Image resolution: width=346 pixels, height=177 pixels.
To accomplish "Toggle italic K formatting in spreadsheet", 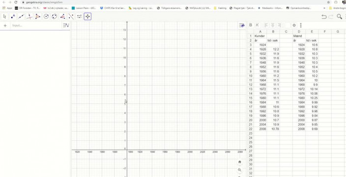I will (257, 25).
